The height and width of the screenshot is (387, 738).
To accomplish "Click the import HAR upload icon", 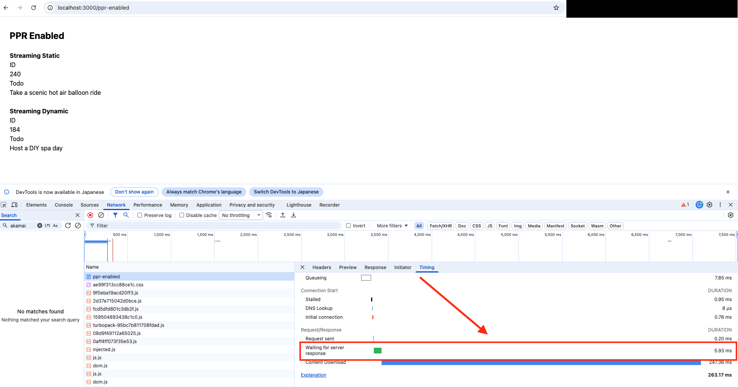I will pos(283,215).
